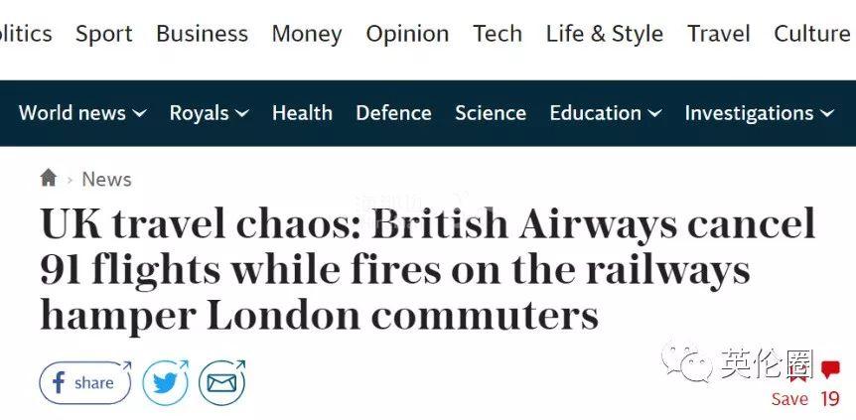Visit the Life & Style section
The width and height of the screenshot is (856, 420).
tap(605, 34)
